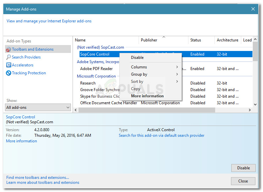
Task: Open Find more toolbars and extensions link
Action: coord(38,178)
